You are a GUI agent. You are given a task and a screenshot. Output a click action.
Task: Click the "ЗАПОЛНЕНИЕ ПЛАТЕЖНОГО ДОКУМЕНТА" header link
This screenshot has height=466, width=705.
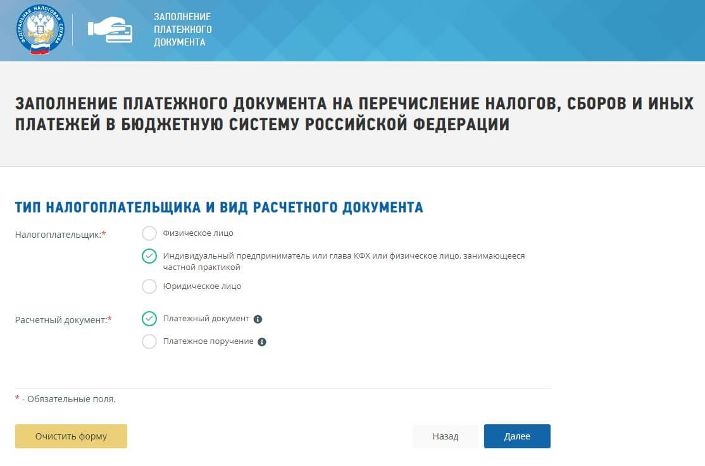click(182, 30)
